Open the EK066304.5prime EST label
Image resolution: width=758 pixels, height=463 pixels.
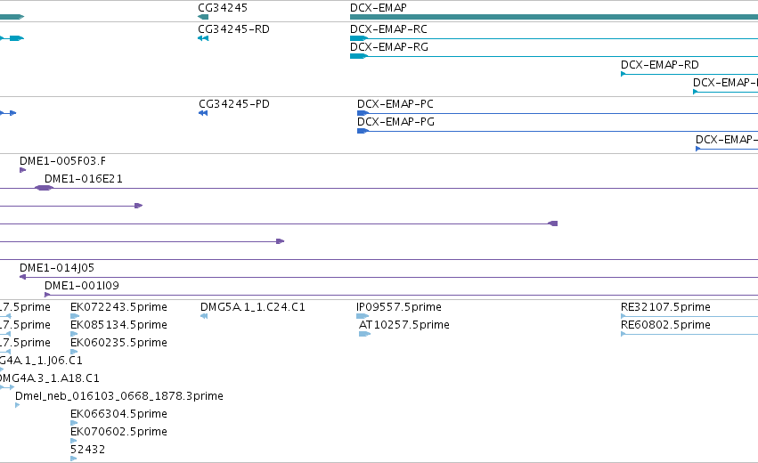click(x=118, y=414)
